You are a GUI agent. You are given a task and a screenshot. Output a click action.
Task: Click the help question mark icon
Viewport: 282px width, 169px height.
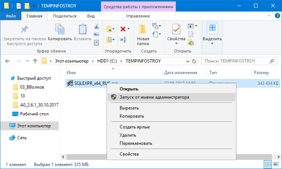pos(277,16)
